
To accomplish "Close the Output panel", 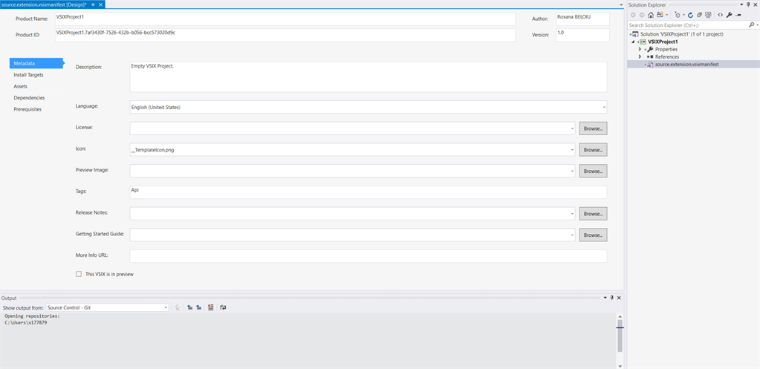I will click(619, 298).
